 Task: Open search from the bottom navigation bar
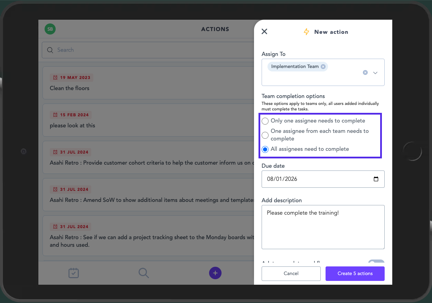(143, 273)
